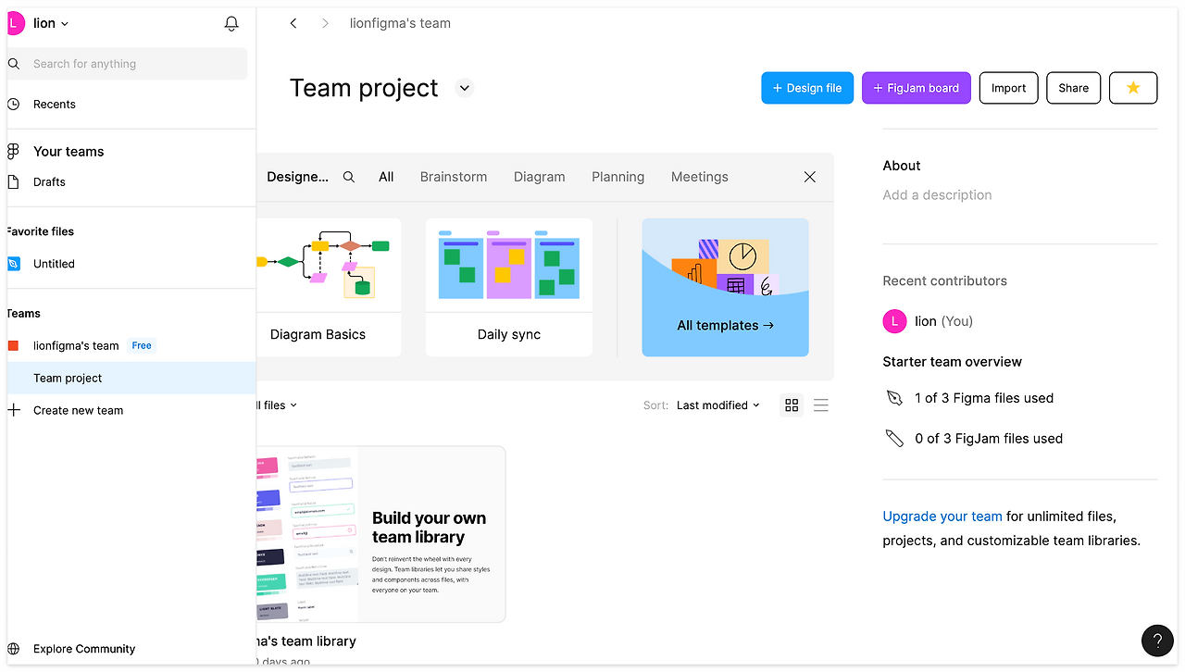
Task: Open Drafts in the sidebar
Action: click(x=49, y=182)
